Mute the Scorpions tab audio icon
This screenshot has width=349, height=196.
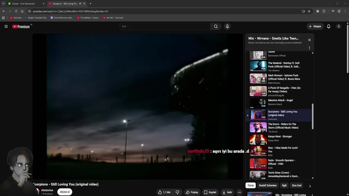(x=80, y=4)
